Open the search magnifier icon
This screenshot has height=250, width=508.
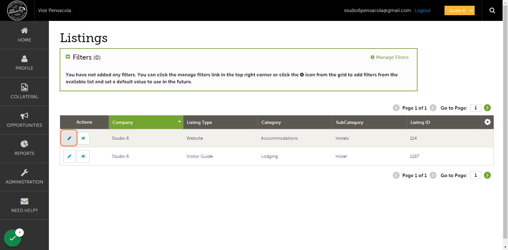pyautogui.click(x=492, y=10)
